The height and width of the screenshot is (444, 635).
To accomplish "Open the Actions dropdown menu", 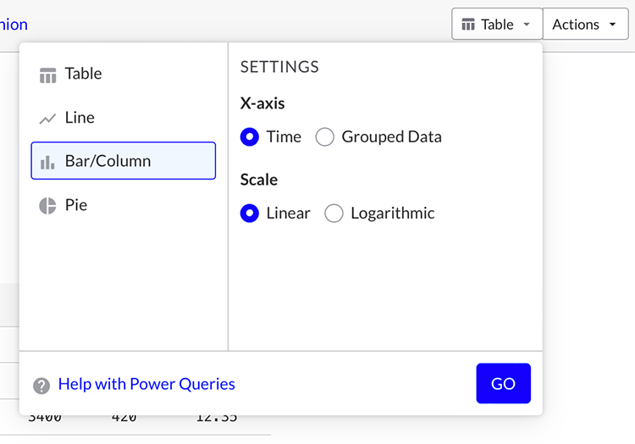I will 583,25.
